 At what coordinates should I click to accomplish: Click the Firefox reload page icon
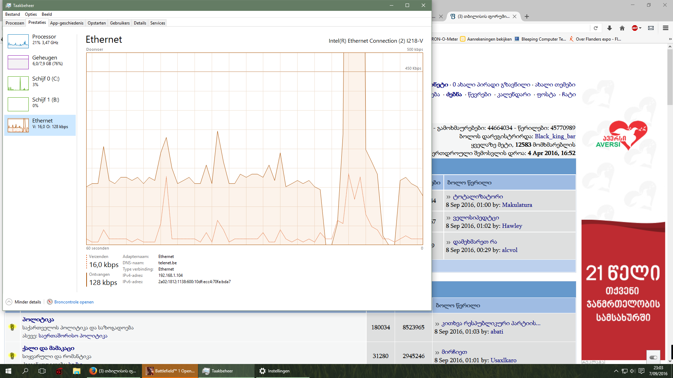pos(596,28)
